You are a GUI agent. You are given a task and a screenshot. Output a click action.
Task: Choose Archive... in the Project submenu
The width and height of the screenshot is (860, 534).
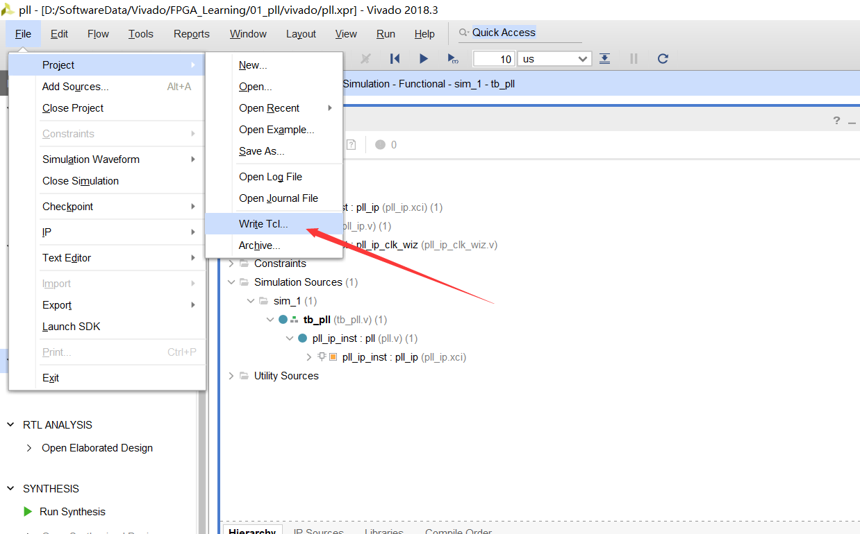(x=259, y=246)
